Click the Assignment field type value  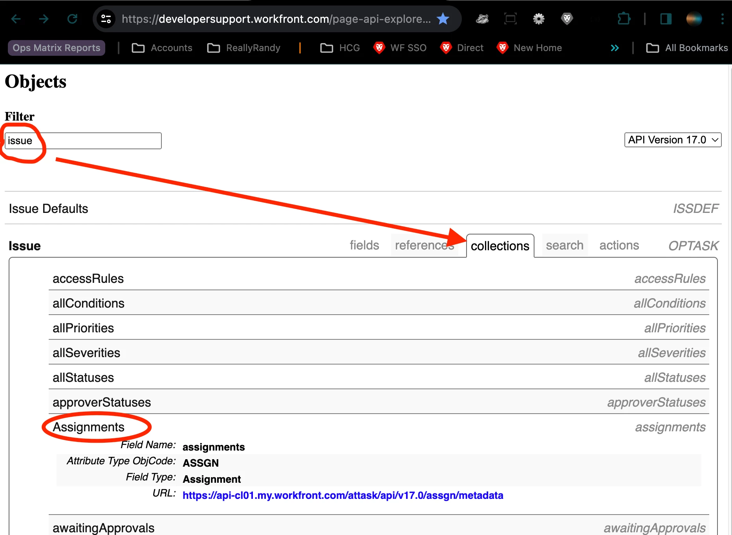click(212, 479)
